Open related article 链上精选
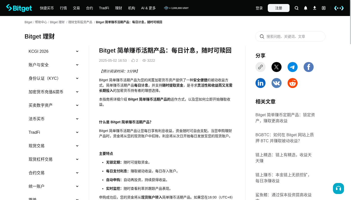The width and height of the screenshot is (351, 200). (284, 158)
